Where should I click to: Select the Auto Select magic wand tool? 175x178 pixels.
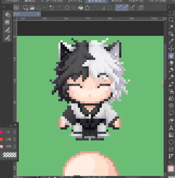tap(171, 27)
